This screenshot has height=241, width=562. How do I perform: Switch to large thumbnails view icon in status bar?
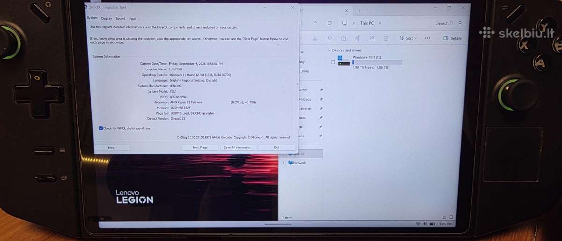click(x=451, y=217)
